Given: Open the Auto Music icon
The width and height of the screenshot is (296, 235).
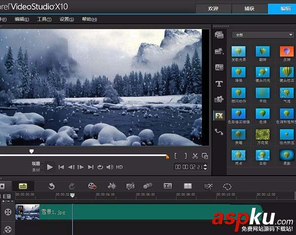Looking at the screenshot, I should point(130,186).
